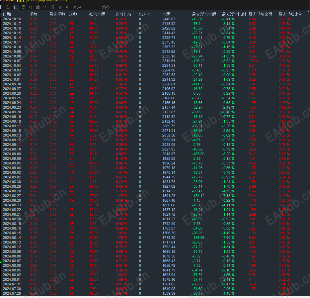Select the 2024.08.30 date cell
Screen dimensions: 310x298
[x=12, y=182]
